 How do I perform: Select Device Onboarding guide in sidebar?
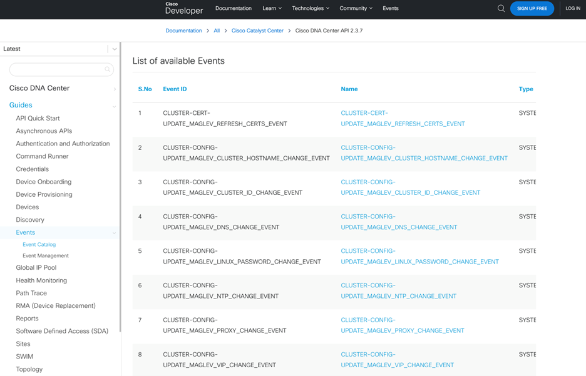[x=44, y=182]
